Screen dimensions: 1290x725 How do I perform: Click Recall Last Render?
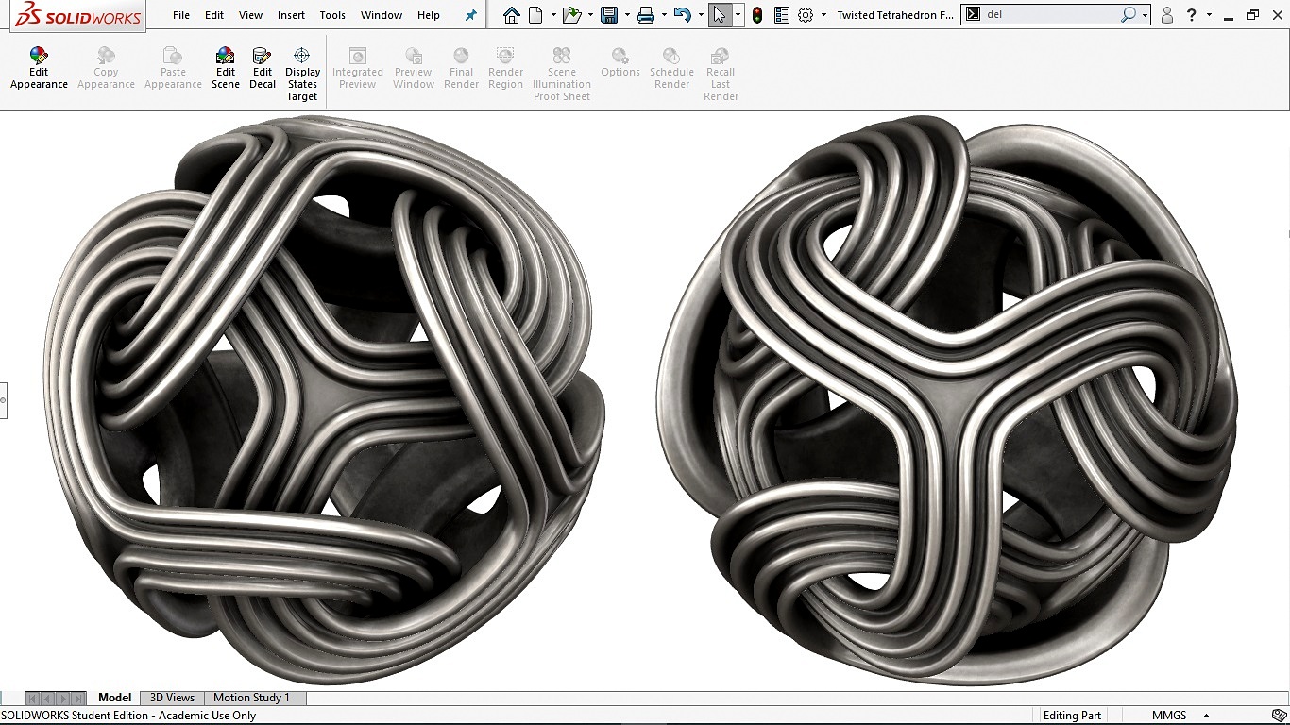[x=721, y=75]
